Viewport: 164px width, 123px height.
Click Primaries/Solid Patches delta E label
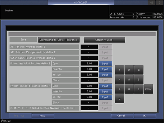(30, 63)
